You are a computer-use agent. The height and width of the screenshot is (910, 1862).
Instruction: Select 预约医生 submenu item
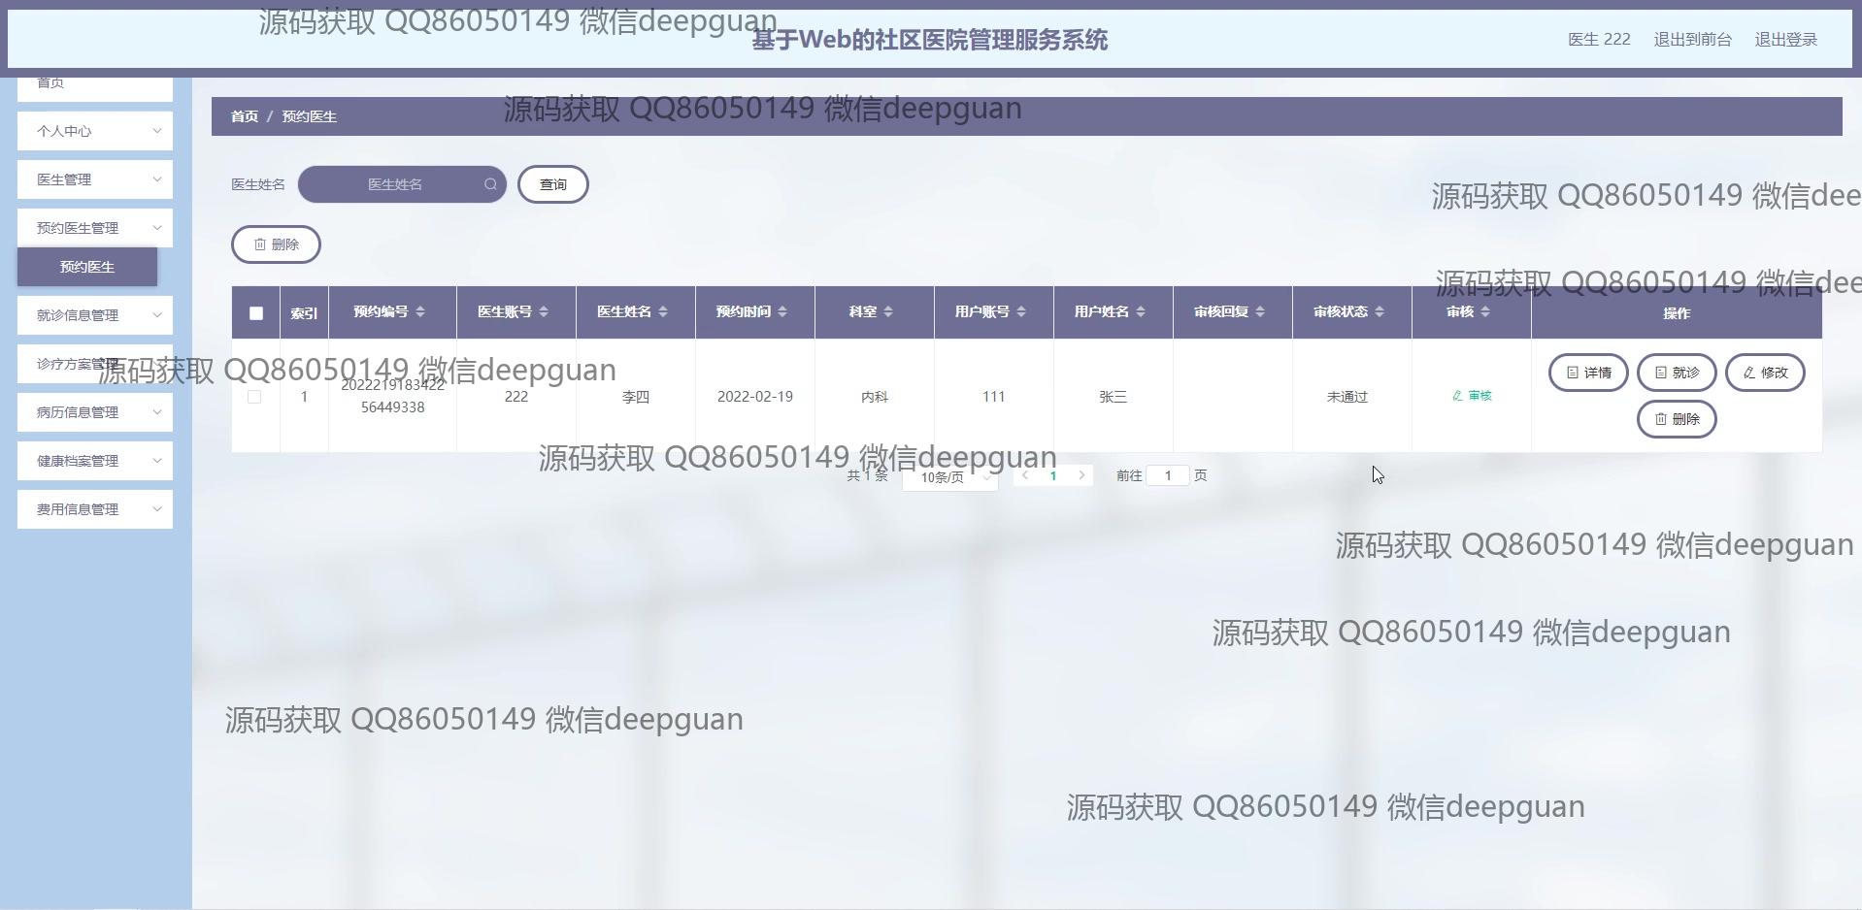(x=87, y=267)
